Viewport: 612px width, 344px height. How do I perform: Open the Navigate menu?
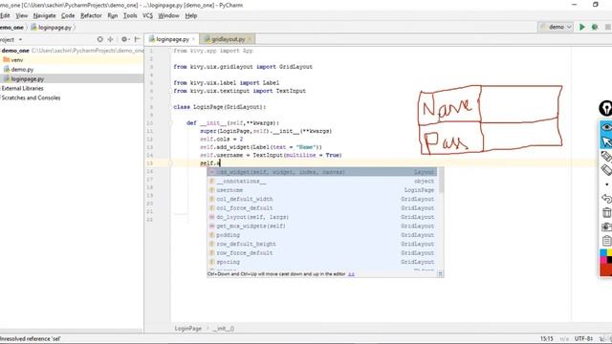point(45,15)
